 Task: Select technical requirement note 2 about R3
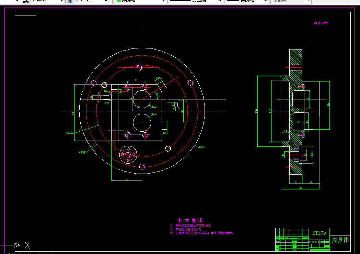click(186, 229)
